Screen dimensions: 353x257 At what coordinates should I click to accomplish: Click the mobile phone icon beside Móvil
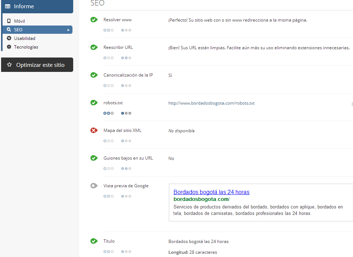9,21
